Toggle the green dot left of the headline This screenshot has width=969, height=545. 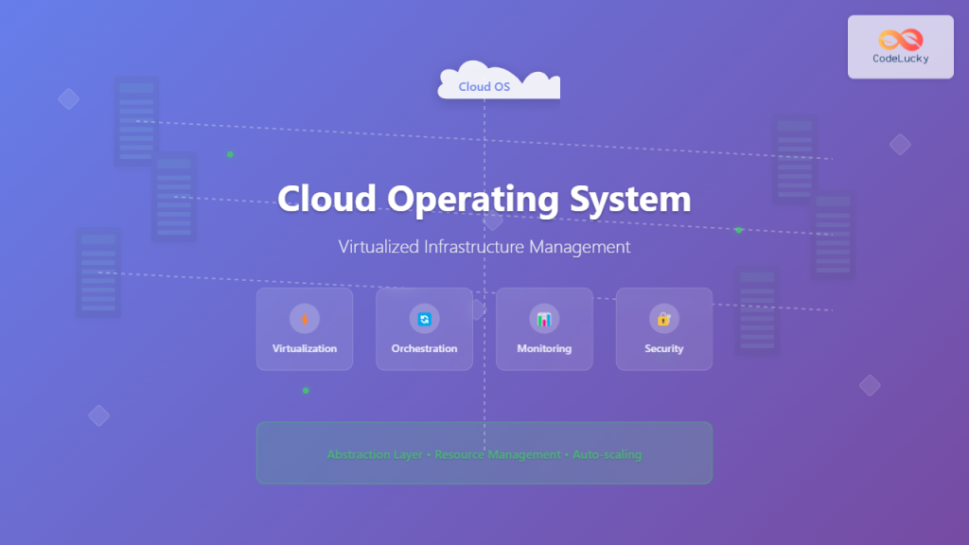(x=229, y=153)
